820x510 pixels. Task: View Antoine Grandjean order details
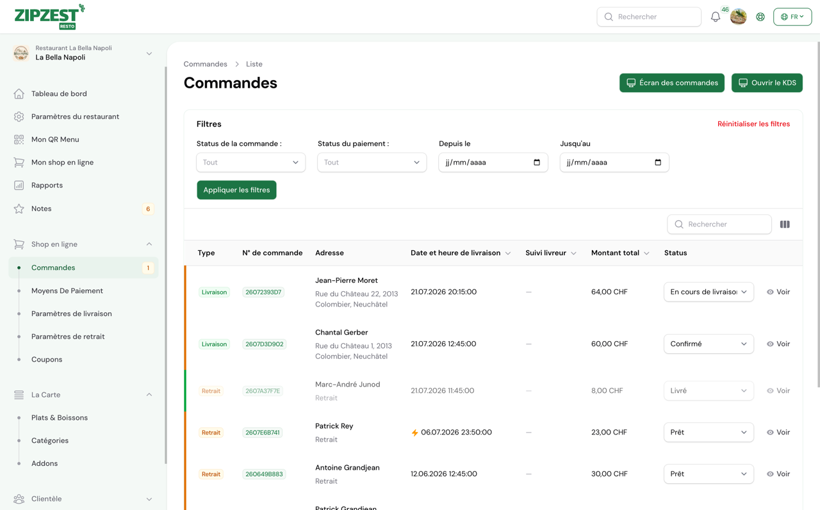[x=778, y=474]
